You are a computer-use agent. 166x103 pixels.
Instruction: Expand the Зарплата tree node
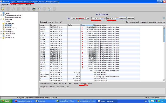1,19
